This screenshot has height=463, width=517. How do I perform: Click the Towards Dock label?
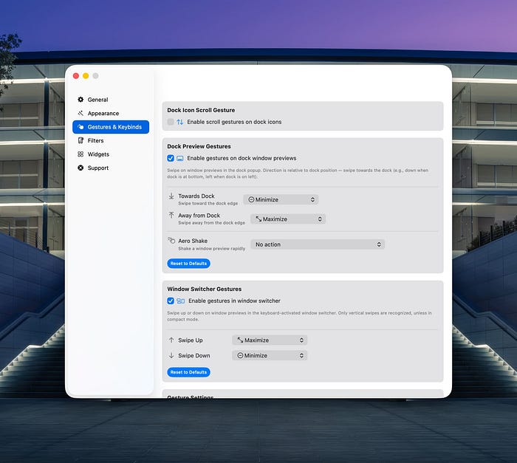click(x=196, y=196)
